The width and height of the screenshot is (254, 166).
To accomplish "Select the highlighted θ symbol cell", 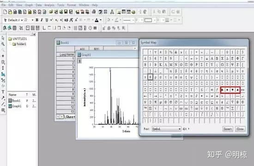I will (x=151, y=77).
